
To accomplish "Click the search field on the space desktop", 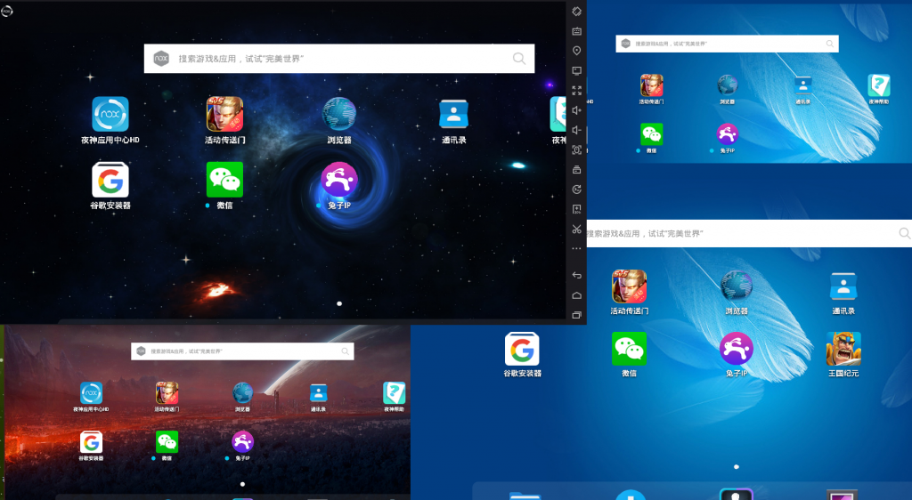I will 339,59.
